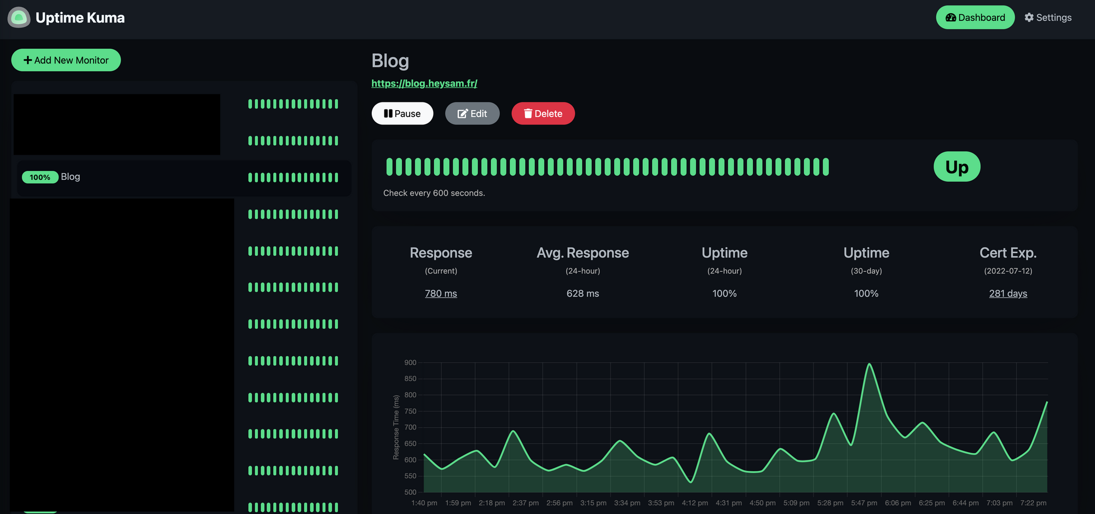Select the Blog monitor in the sidebar
Image resolution: width=1095 pixels, height=514 pixels.
pos(184,178)
